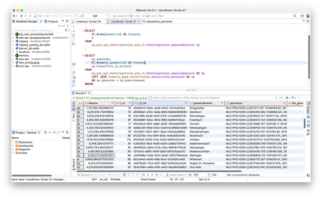Screen dimensions: 322x197
Task: Open the Dashboards project folder
Action: coord(24,146)
